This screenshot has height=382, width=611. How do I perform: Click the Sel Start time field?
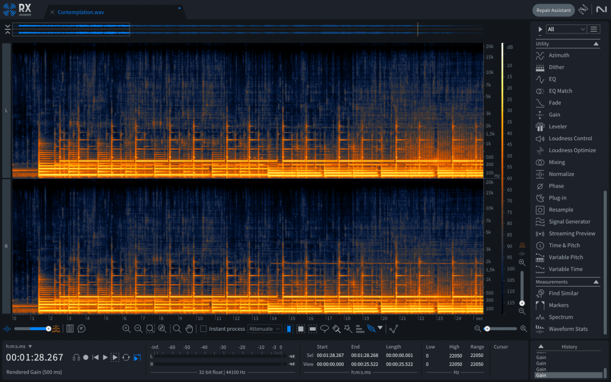330,355
